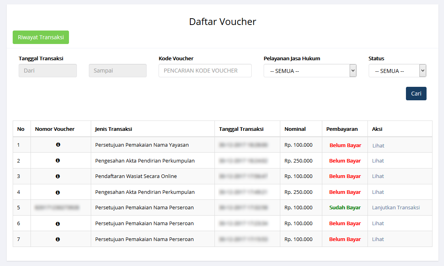Expand the Status filter dropdown

[397, 71]
